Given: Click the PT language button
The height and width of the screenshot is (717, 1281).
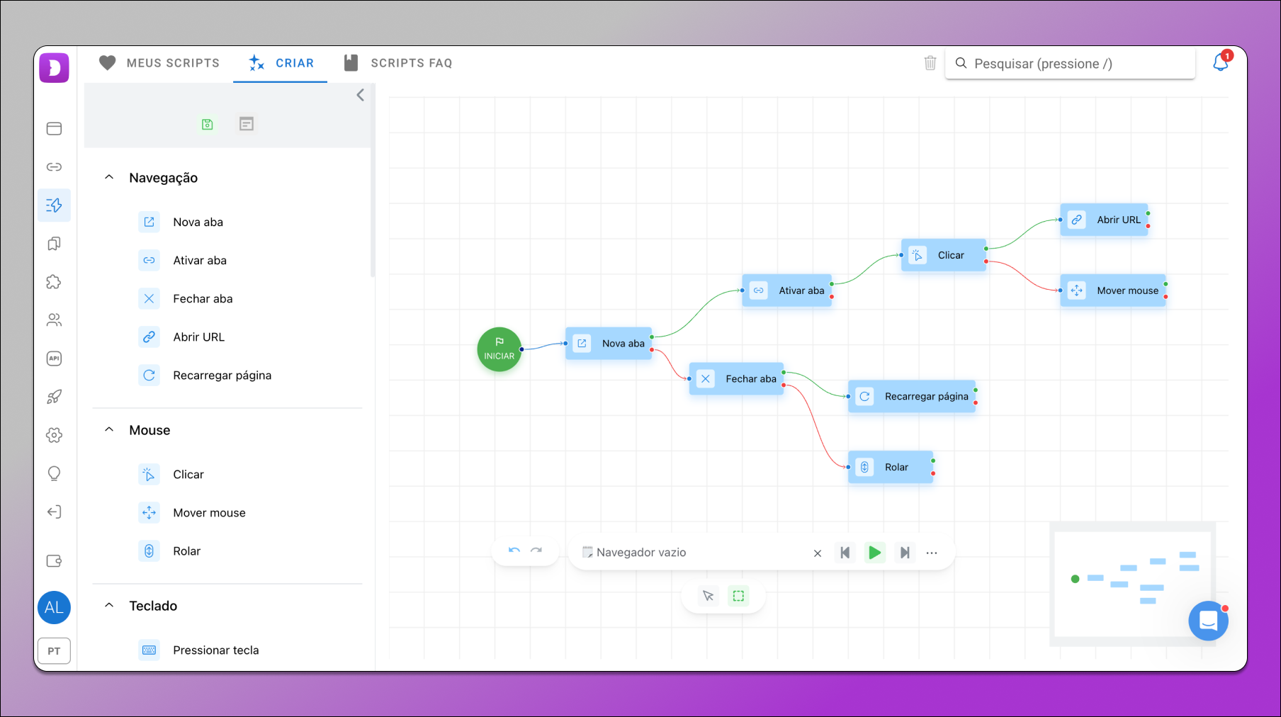Looking at the screenshot, I should 54,651.
